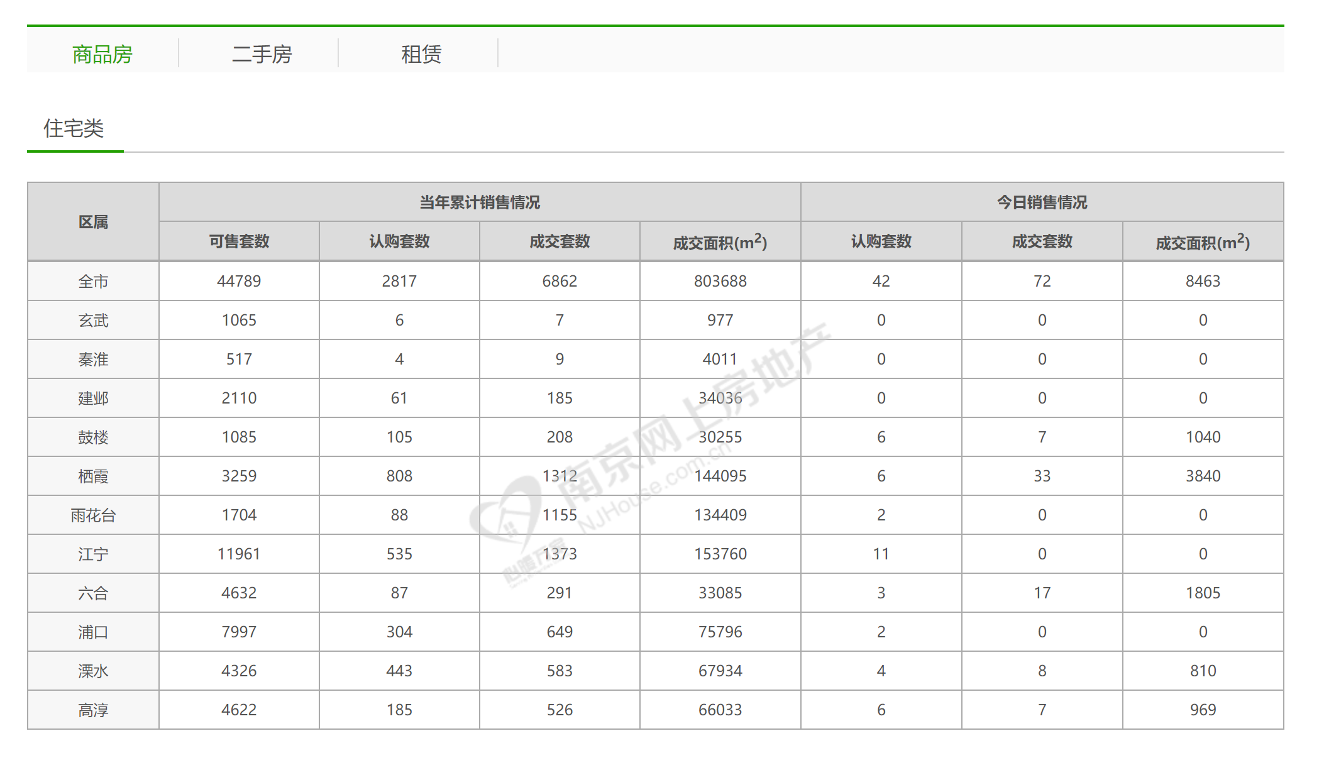Click the 高淳 district cell
1324x775 pixels.
(93, 710)
